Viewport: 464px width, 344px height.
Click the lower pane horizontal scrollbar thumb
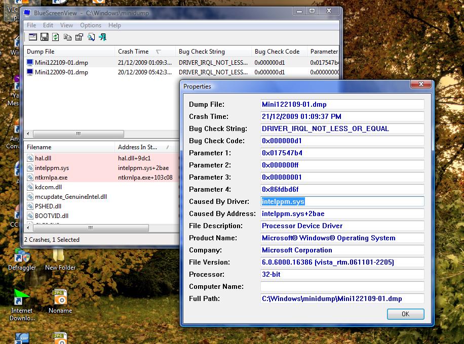tap(91, 228)
